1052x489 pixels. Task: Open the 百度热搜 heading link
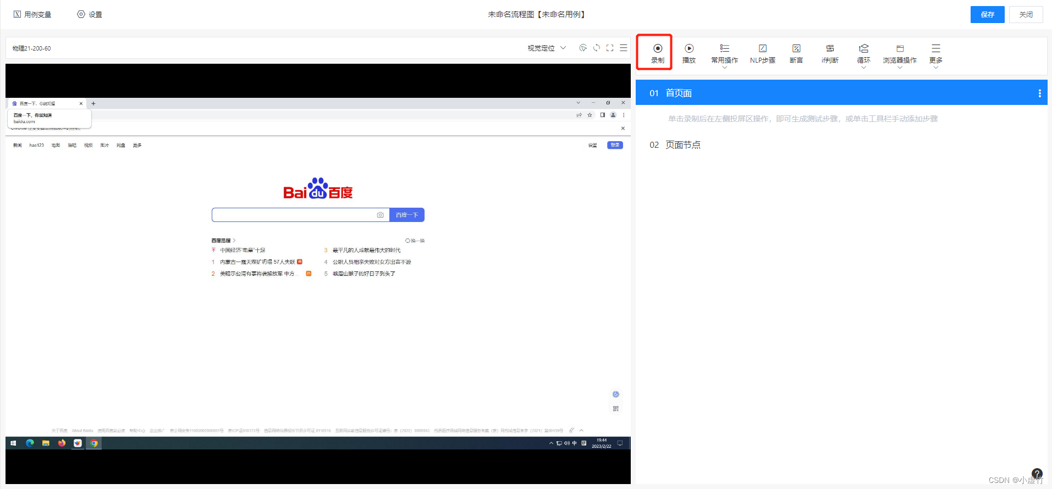pos(223,241)
